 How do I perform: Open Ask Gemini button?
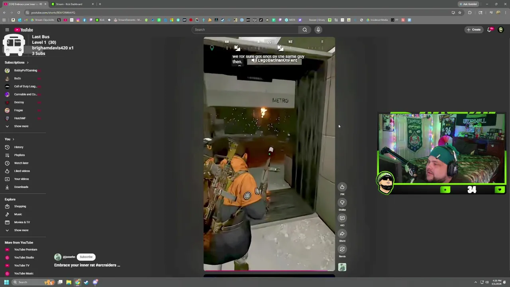point(468,4)
